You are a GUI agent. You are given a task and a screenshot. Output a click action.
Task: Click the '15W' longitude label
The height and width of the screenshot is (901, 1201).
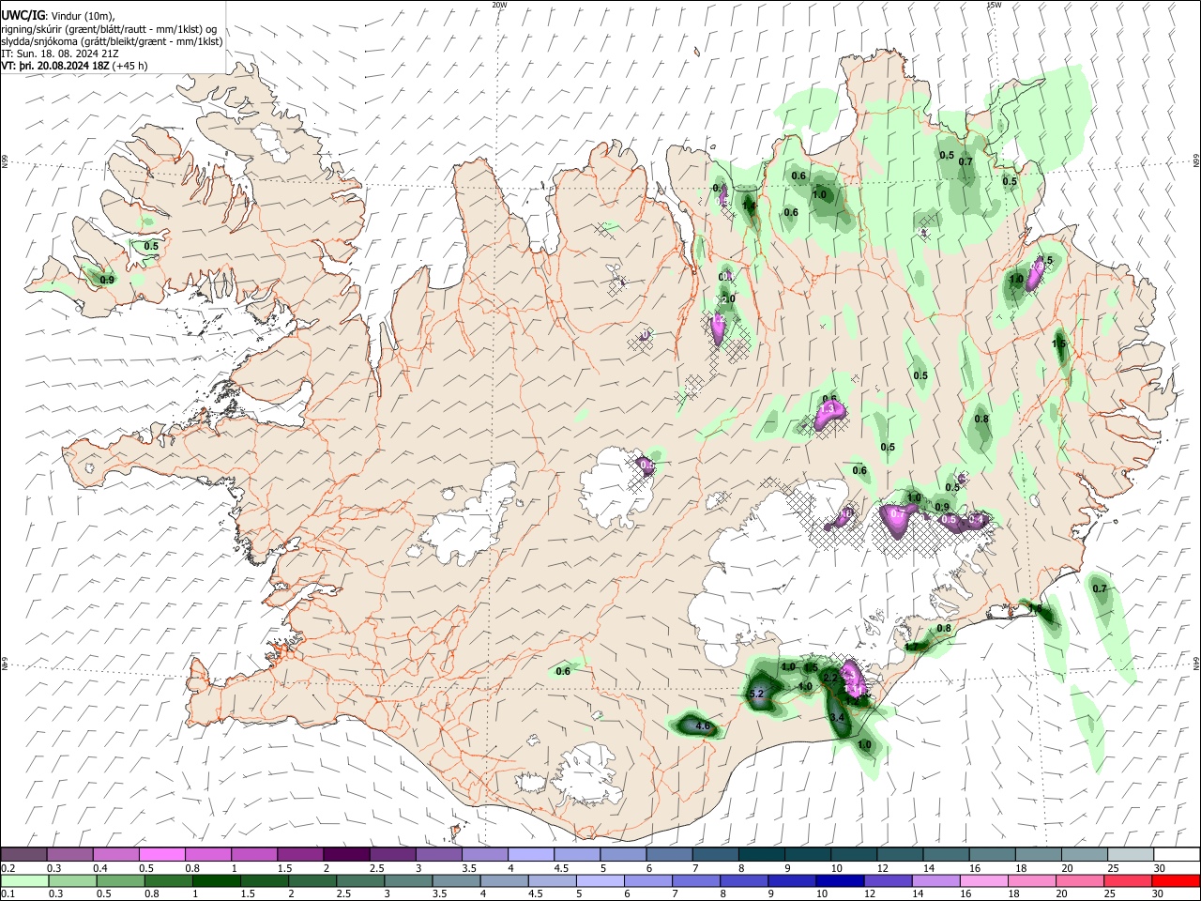coord(994,5)
